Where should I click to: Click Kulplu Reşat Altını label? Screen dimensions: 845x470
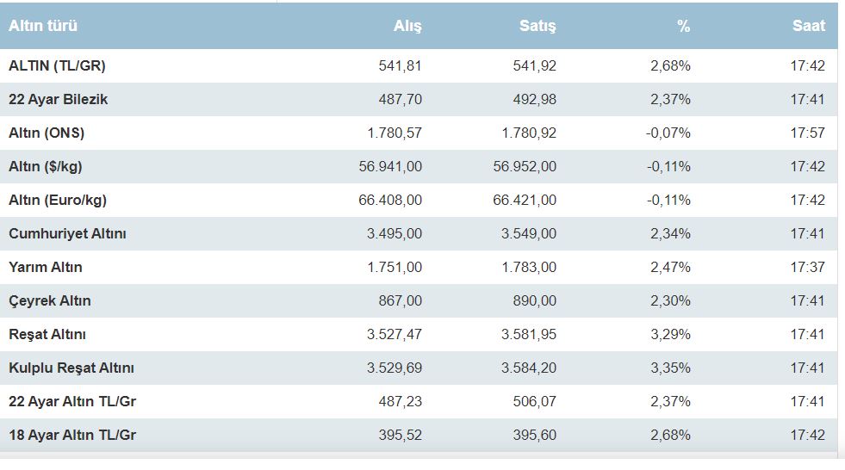[x=71, y=368]
